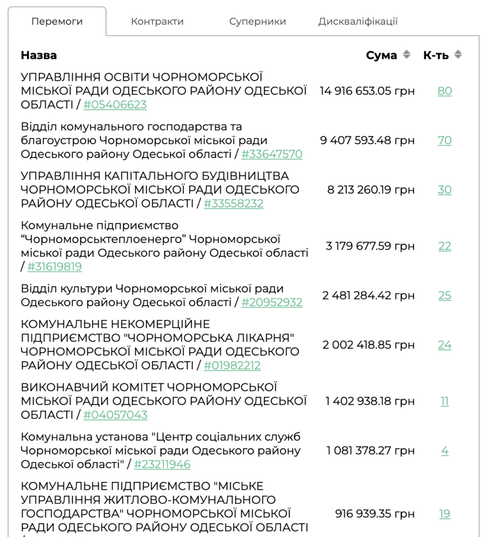Screen dimensions: 484x537
Task: Open the #33558232 organization link
Action: pos(233,203)
